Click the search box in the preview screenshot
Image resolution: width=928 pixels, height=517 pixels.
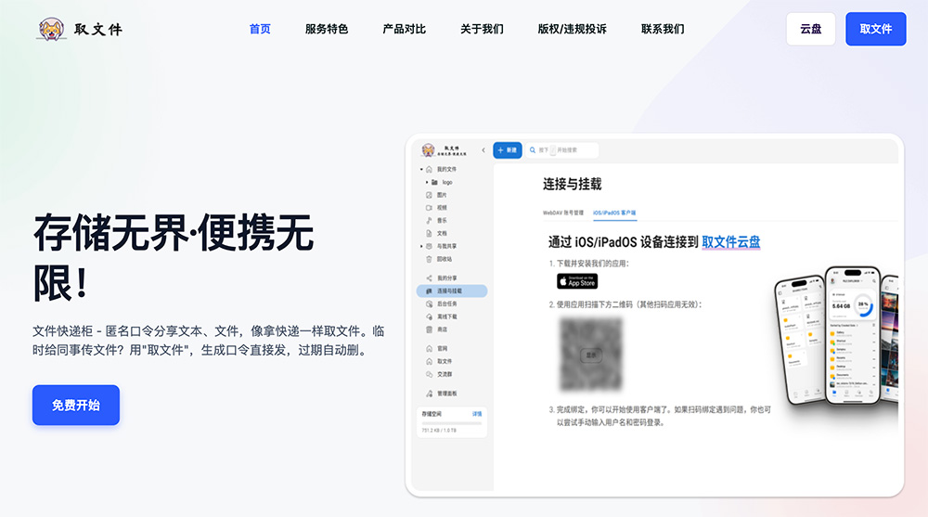(561, 150)
